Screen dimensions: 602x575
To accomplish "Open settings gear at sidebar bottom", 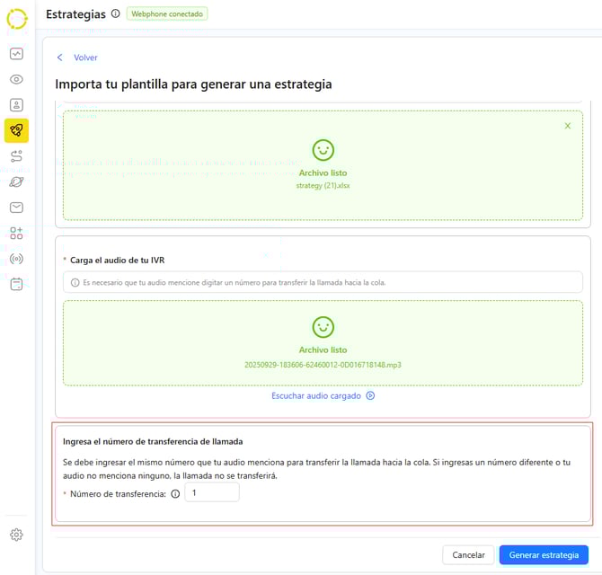I will 16,535.
